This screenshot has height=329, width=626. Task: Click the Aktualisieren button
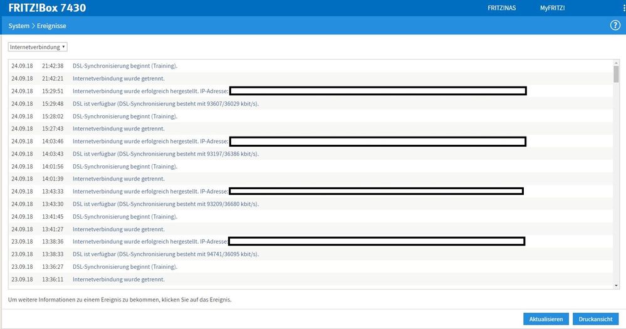coord(546,319)
